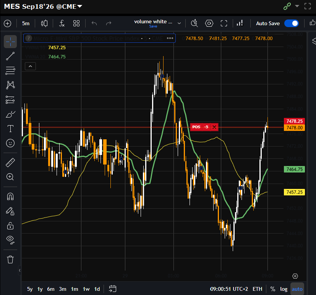Open the emoji sticker tool

pos(10,143)
